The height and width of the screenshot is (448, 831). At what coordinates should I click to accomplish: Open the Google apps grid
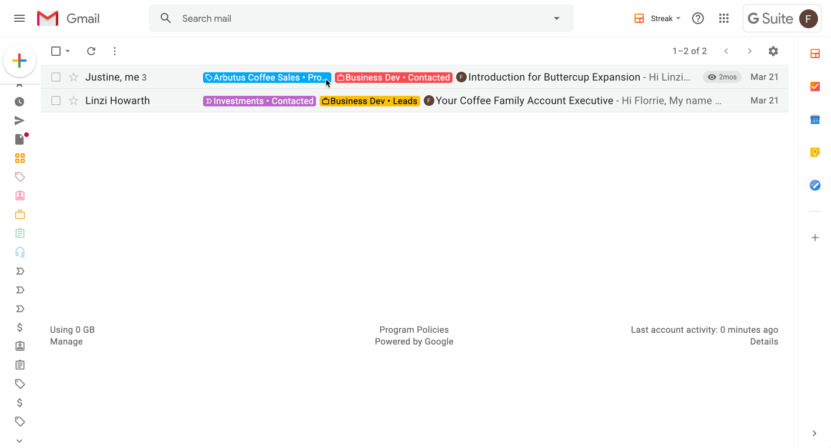[724, 18]
